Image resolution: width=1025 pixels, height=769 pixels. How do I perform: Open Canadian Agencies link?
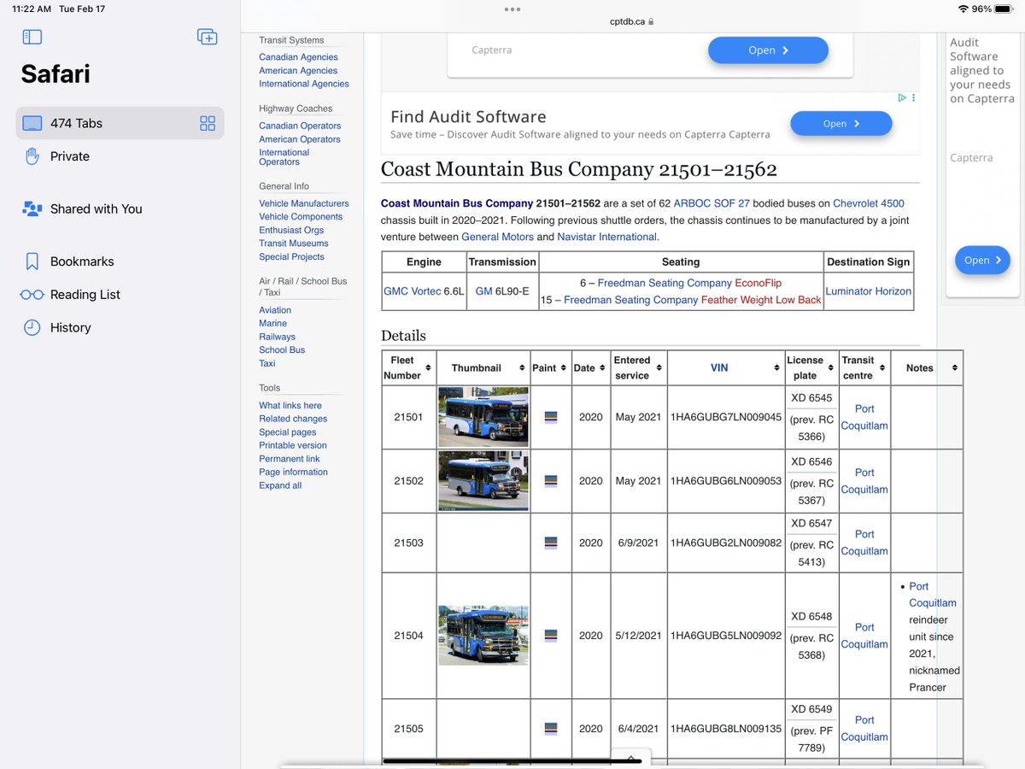[299, 57]
